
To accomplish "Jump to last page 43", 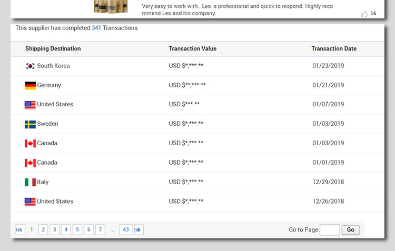I will 125,230.
